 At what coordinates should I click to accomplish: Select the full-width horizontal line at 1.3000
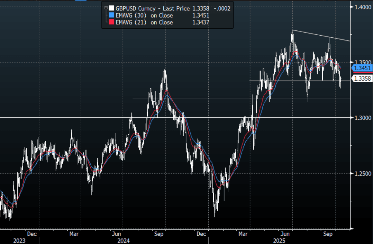(x=69, y=118)
